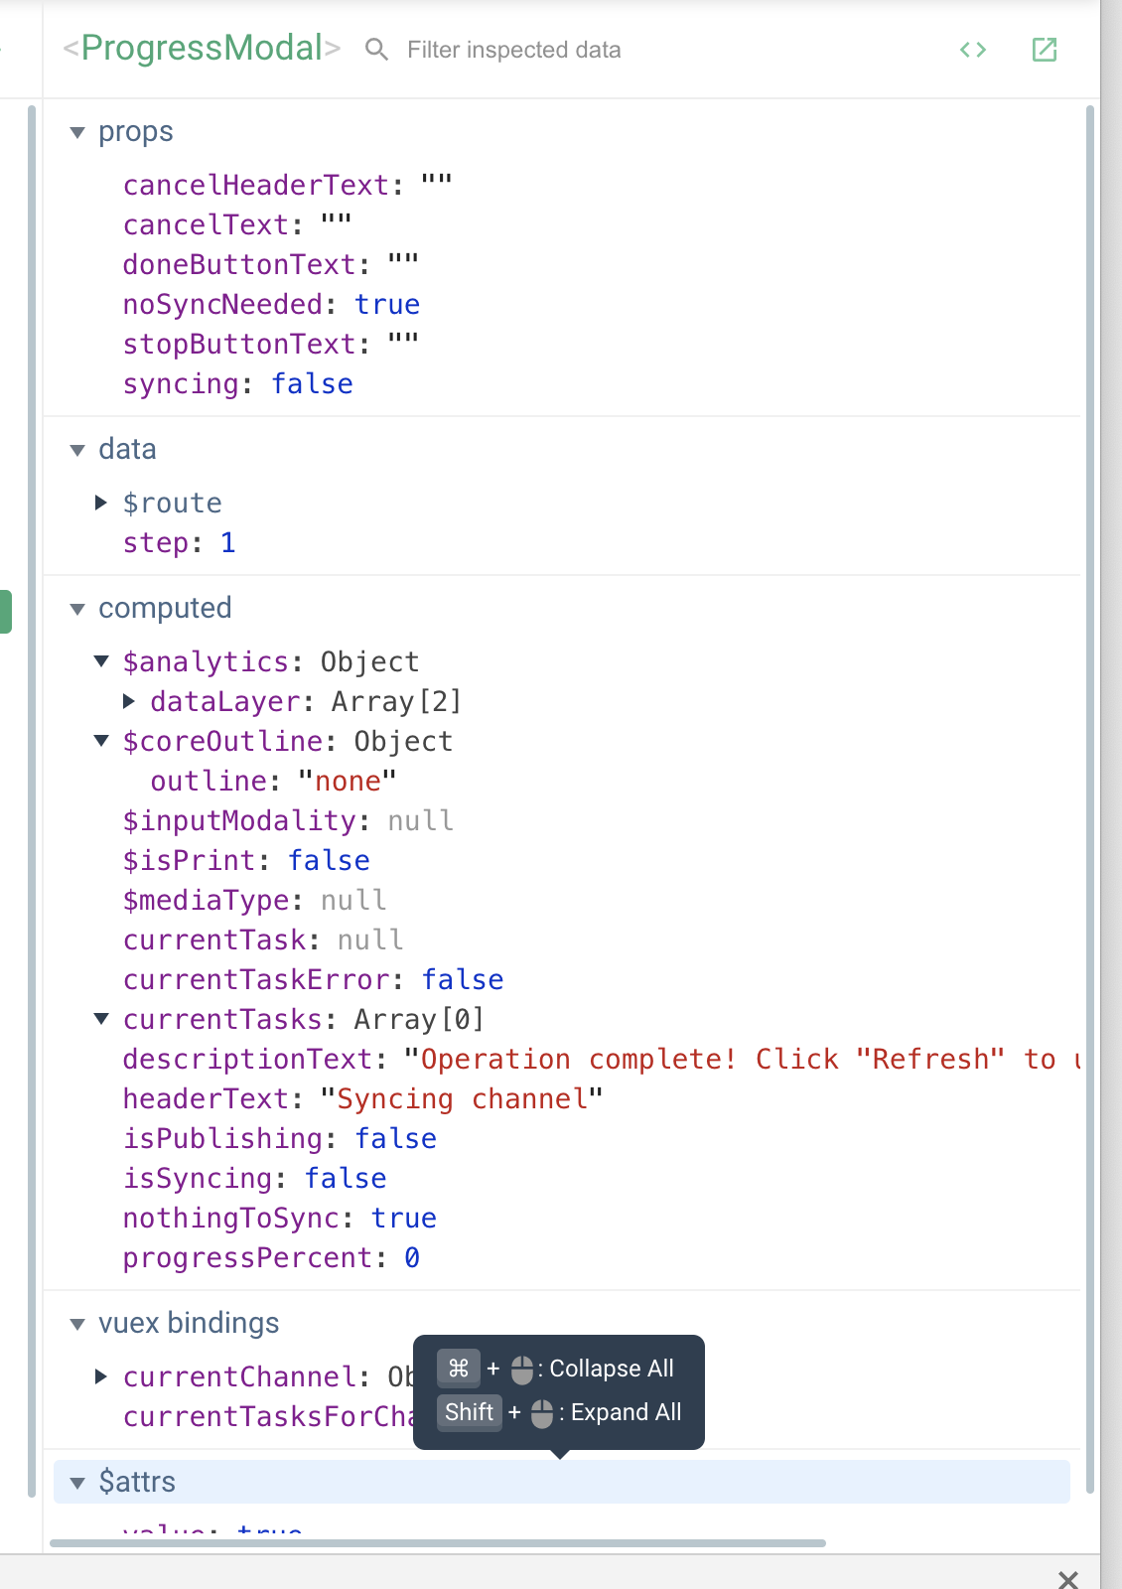Click the doneButtonText prop row
The height and width of the screenshot is (1589, 1122).
[271, 264]
